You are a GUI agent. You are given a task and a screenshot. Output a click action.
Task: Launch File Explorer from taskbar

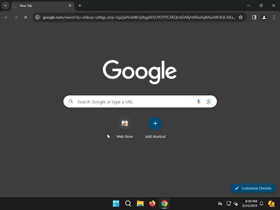[x=140, y=203]
